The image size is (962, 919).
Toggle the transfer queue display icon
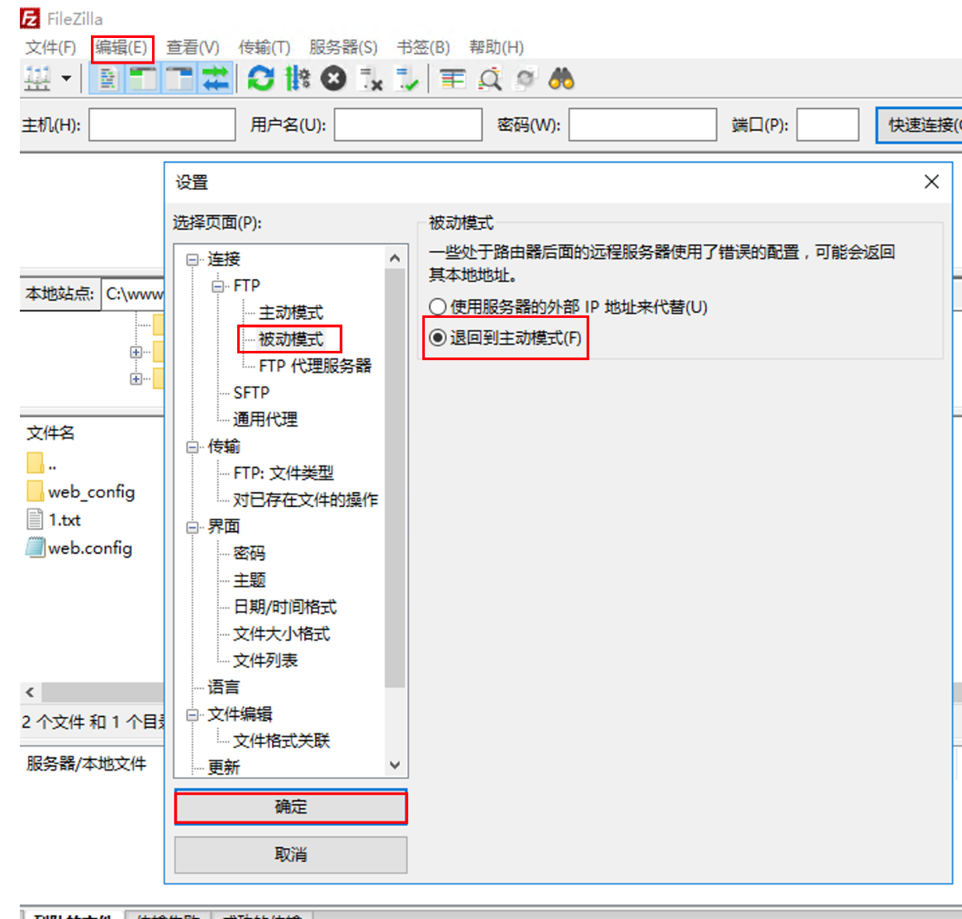pyautogui.click(x=216, y=79)
